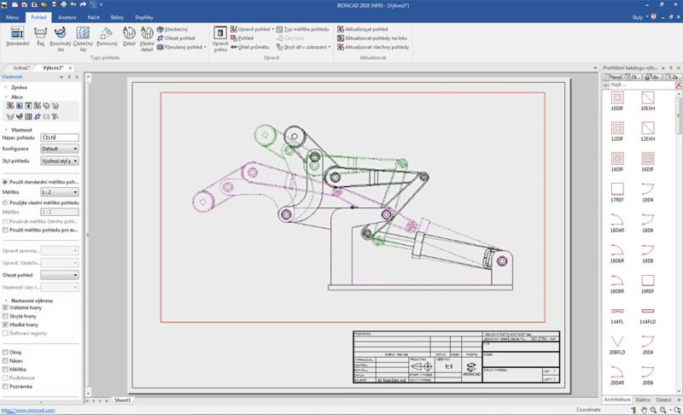The height and width of the screenshot is (415, 683).
Task: Click Úhel průmětu tool
Action: 249,47
